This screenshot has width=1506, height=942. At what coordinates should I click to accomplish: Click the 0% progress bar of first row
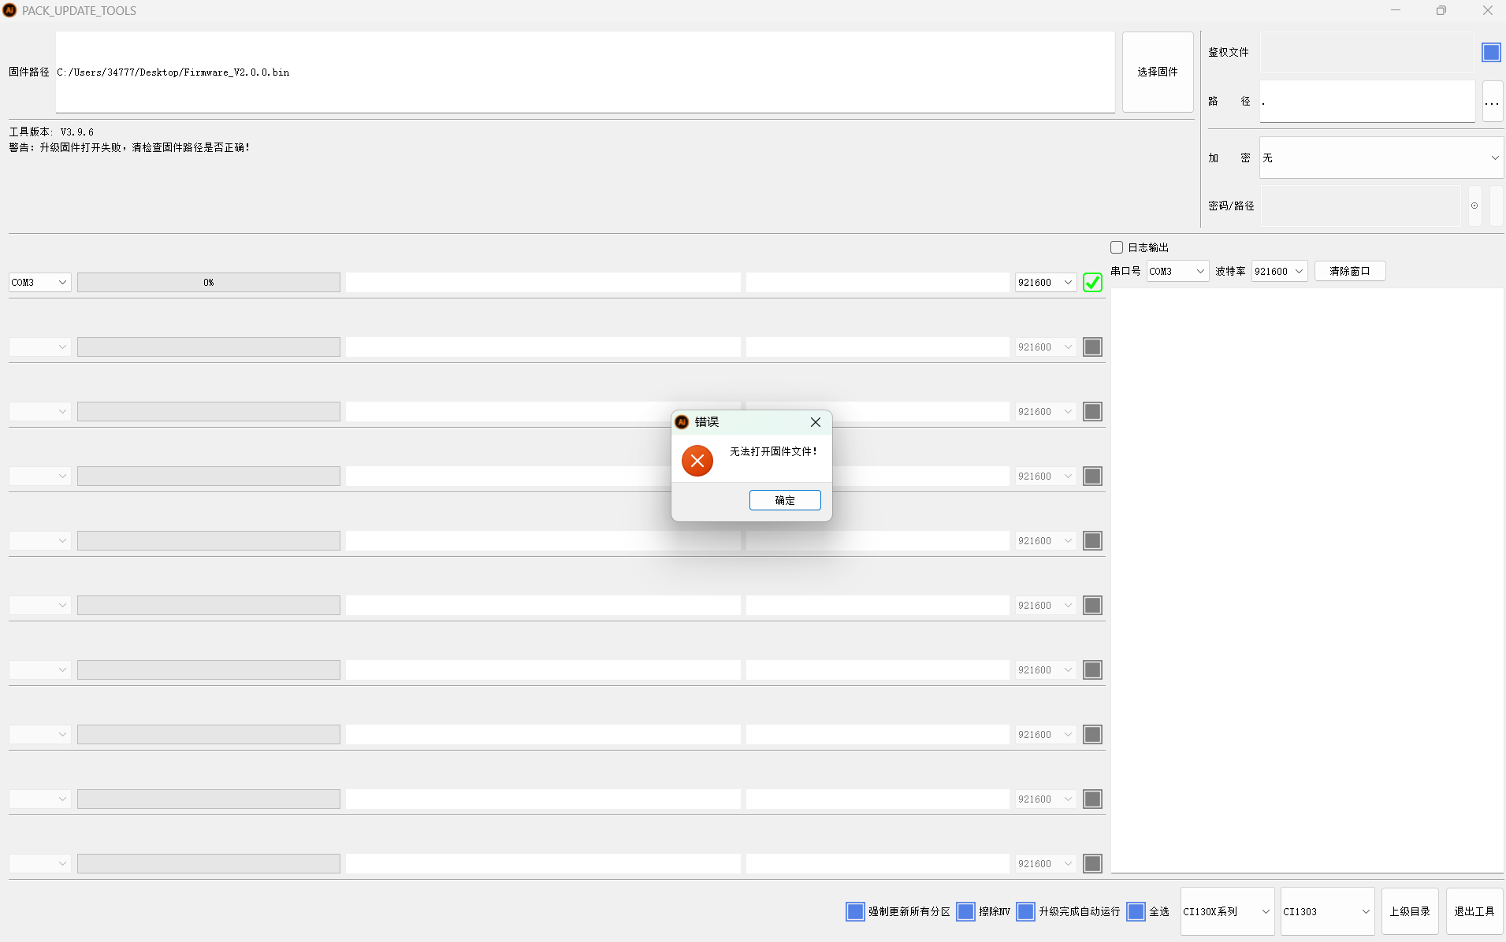[208, 283]
